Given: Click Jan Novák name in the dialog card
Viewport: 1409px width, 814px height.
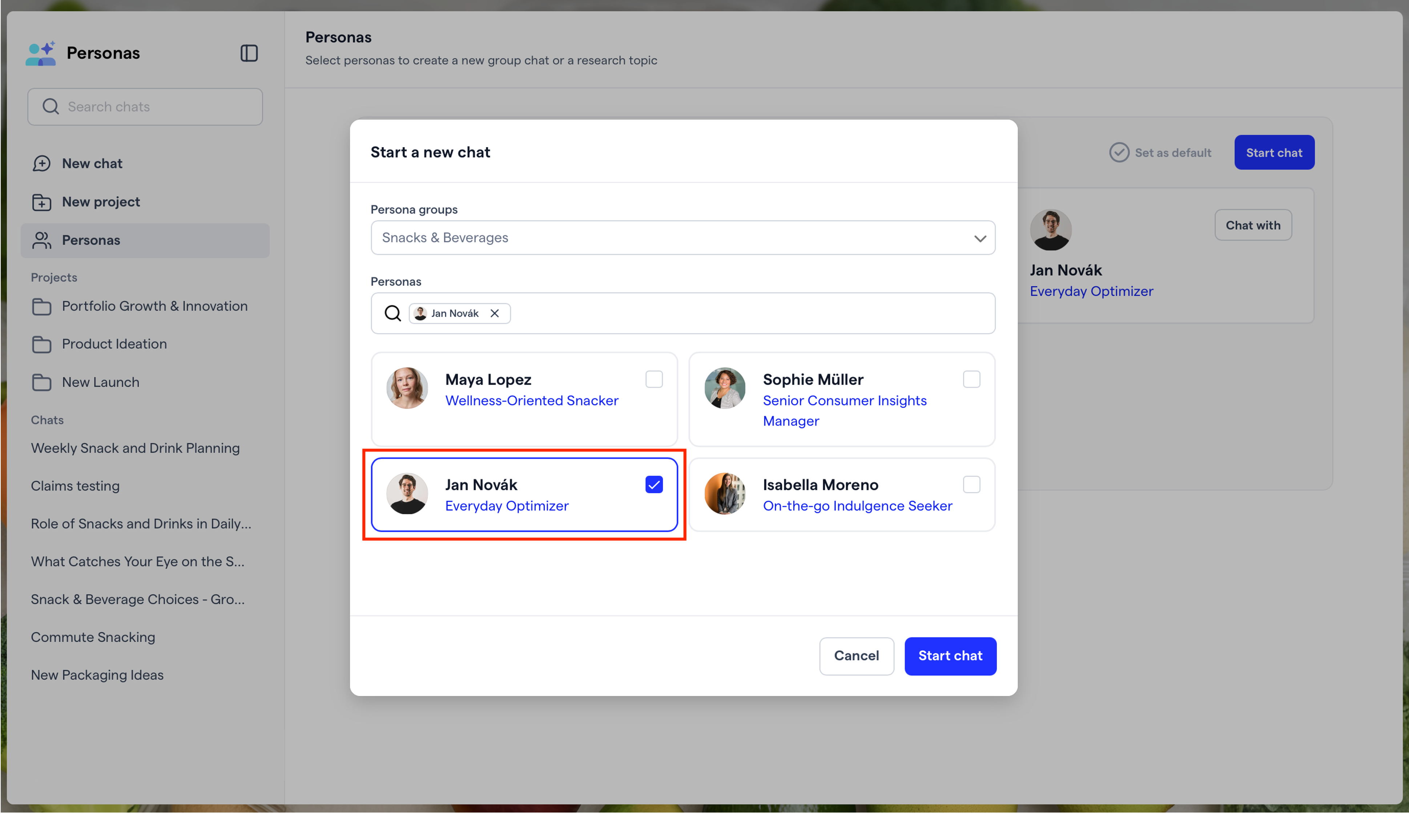Looking at the screenshot, I should [481, 485].
